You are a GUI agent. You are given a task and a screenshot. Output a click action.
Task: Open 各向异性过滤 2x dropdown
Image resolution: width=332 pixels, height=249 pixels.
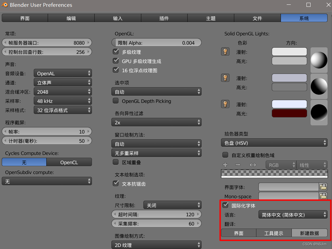157,122
